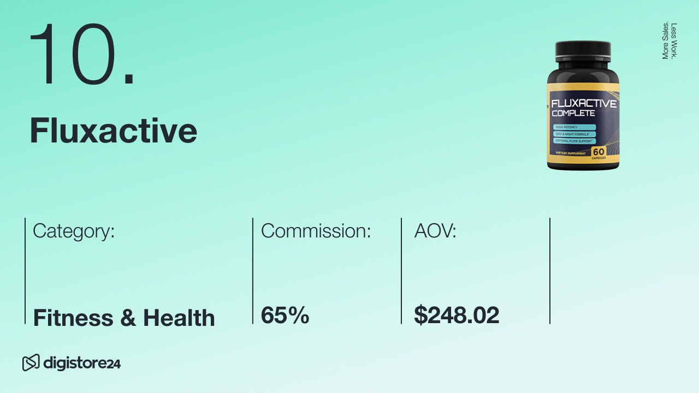
Task: Select the Fitness & Health category value
Action: point(124,318)
